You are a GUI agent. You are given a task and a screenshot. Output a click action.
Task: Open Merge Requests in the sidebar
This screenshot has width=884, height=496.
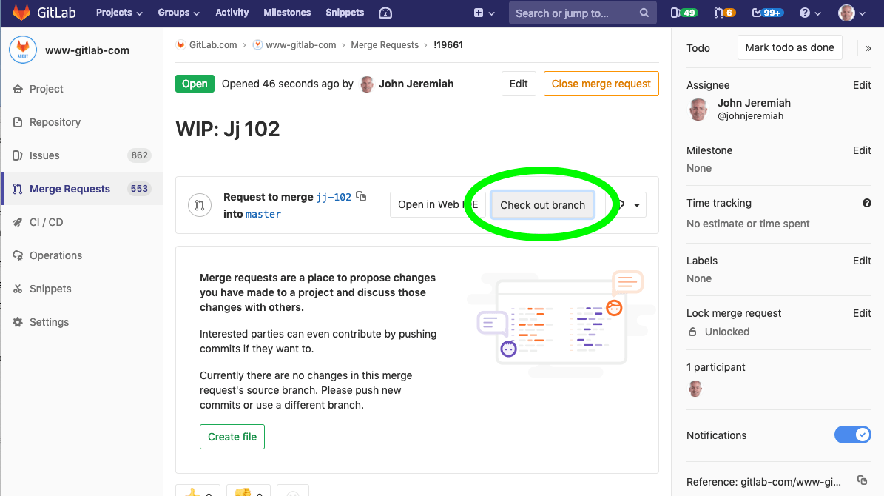(70, 189)
